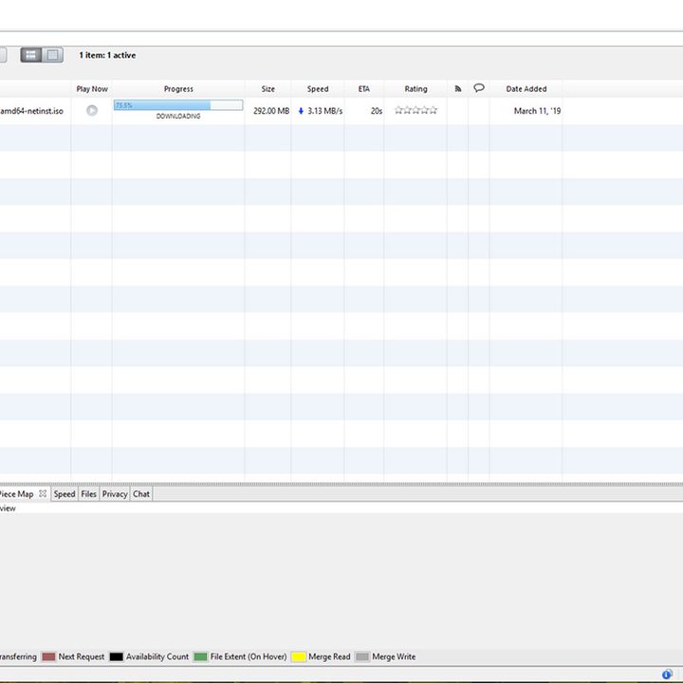Sort by Rating column header

pos(415,89)
